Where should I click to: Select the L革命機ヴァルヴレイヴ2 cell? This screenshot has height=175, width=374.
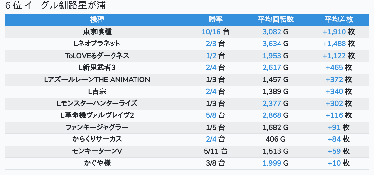[x=97, y=115]
